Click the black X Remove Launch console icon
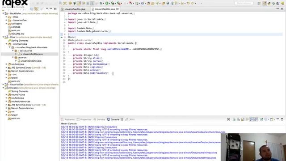 tap(228, 119)
